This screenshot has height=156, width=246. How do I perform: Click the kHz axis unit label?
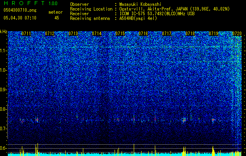click(x=4, y=32)
